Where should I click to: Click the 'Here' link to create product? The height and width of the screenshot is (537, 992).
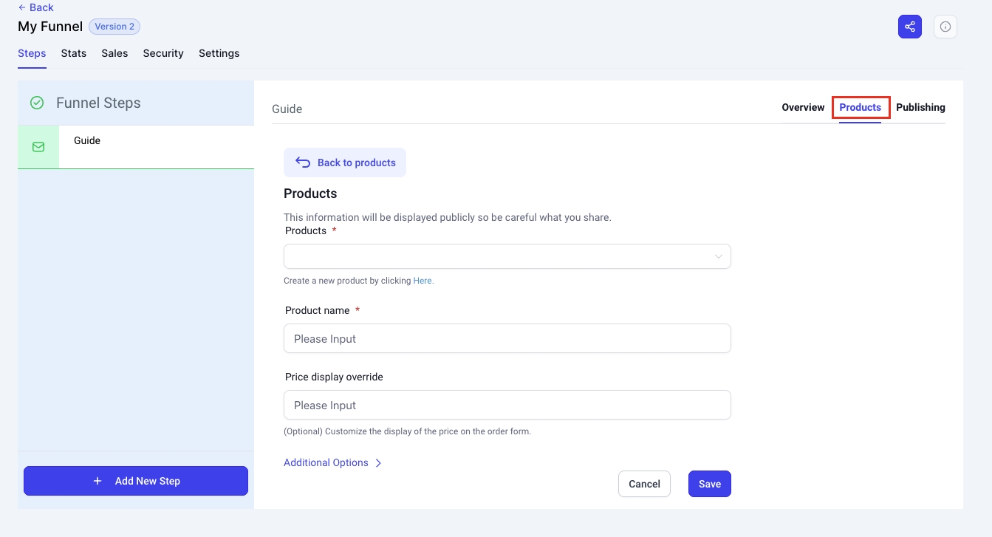pos(423,281)
